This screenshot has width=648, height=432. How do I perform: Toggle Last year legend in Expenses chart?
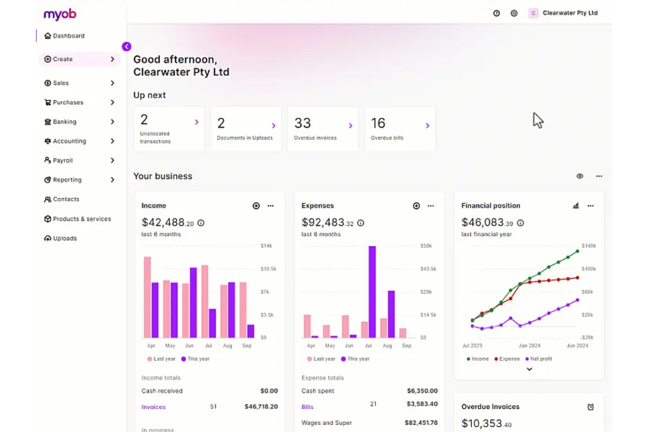pos(321,359)
